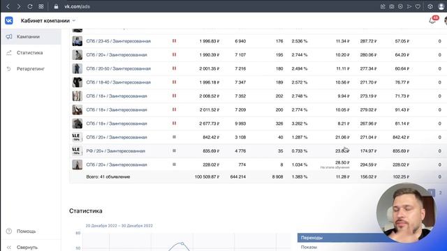Viewport: 447px width, 251px height.
Task: Click the site lock icon
Action: tap(56, 6)
